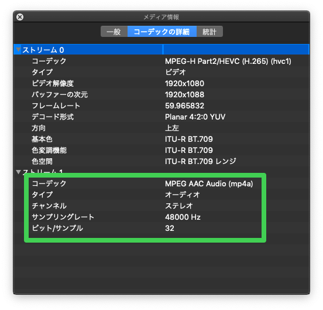This screenshot has width=323, height=310.
Task: Select the ビット/サンプル row label
Action: pyautogui.click(x=57, y=228)
